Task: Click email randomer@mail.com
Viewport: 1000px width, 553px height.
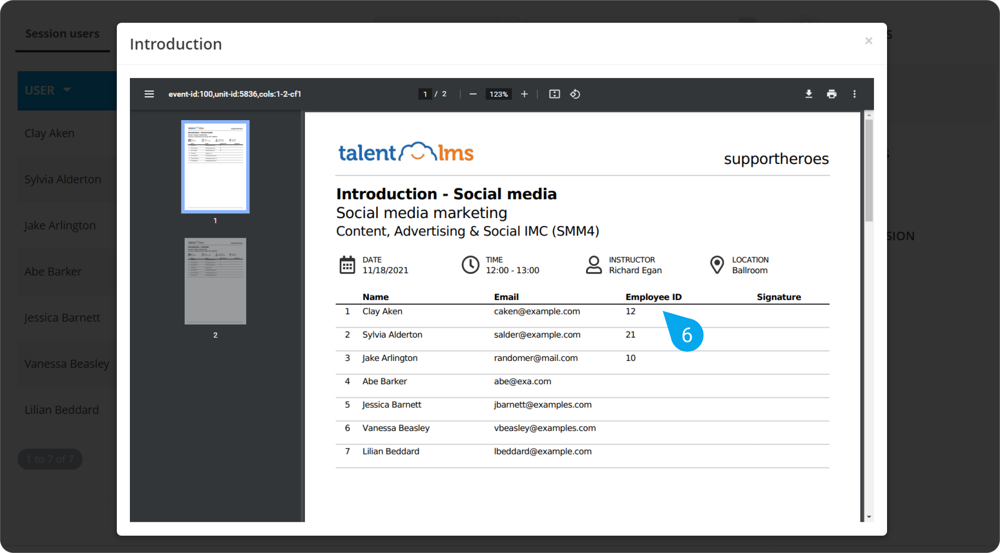Action: tap(536, 358)
